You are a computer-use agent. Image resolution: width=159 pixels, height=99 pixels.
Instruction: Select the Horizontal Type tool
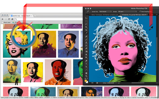point(86,64)
